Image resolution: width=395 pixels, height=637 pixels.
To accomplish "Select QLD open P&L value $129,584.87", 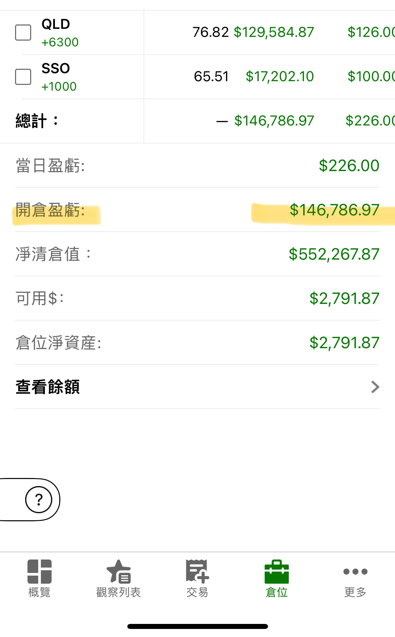I will [274, 32].
